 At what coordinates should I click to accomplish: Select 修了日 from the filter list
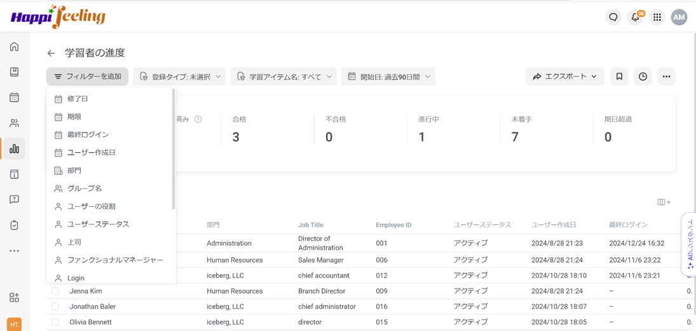coord(78,99)
